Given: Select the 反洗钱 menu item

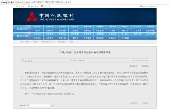Looking at the screenshot, I should (112, 31).
